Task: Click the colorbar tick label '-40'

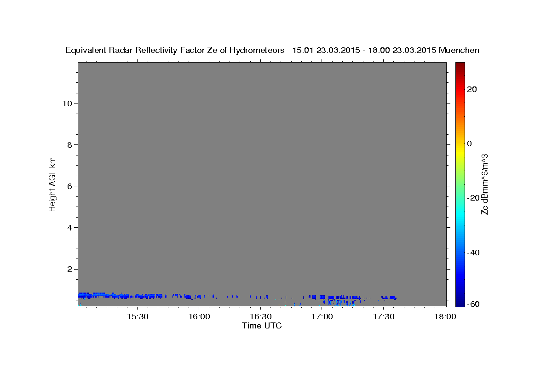Action: click(473, 253)
